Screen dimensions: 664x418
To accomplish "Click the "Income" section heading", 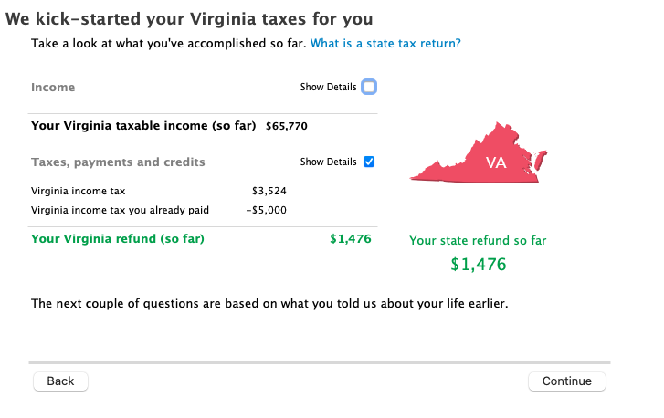I will click(53, 88).
